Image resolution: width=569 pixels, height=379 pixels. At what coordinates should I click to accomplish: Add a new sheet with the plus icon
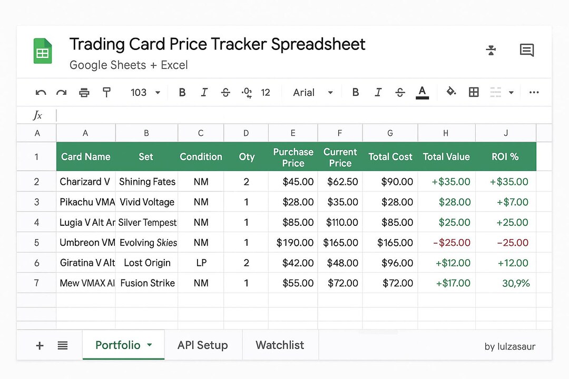pyautogui.click(x=40, y=346)
